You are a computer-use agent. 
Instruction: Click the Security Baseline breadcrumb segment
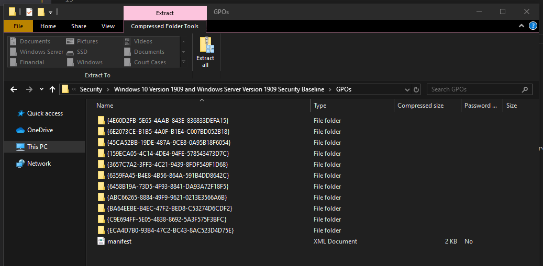(x=219, y=89)
